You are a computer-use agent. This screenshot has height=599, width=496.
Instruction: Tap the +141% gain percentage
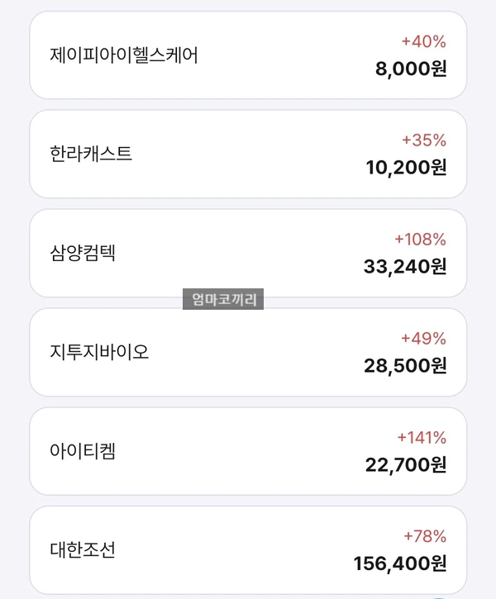(421, 437)
